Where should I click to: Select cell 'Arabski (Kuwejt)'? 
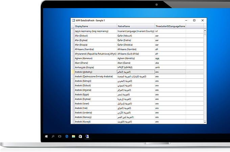[95, 122]
